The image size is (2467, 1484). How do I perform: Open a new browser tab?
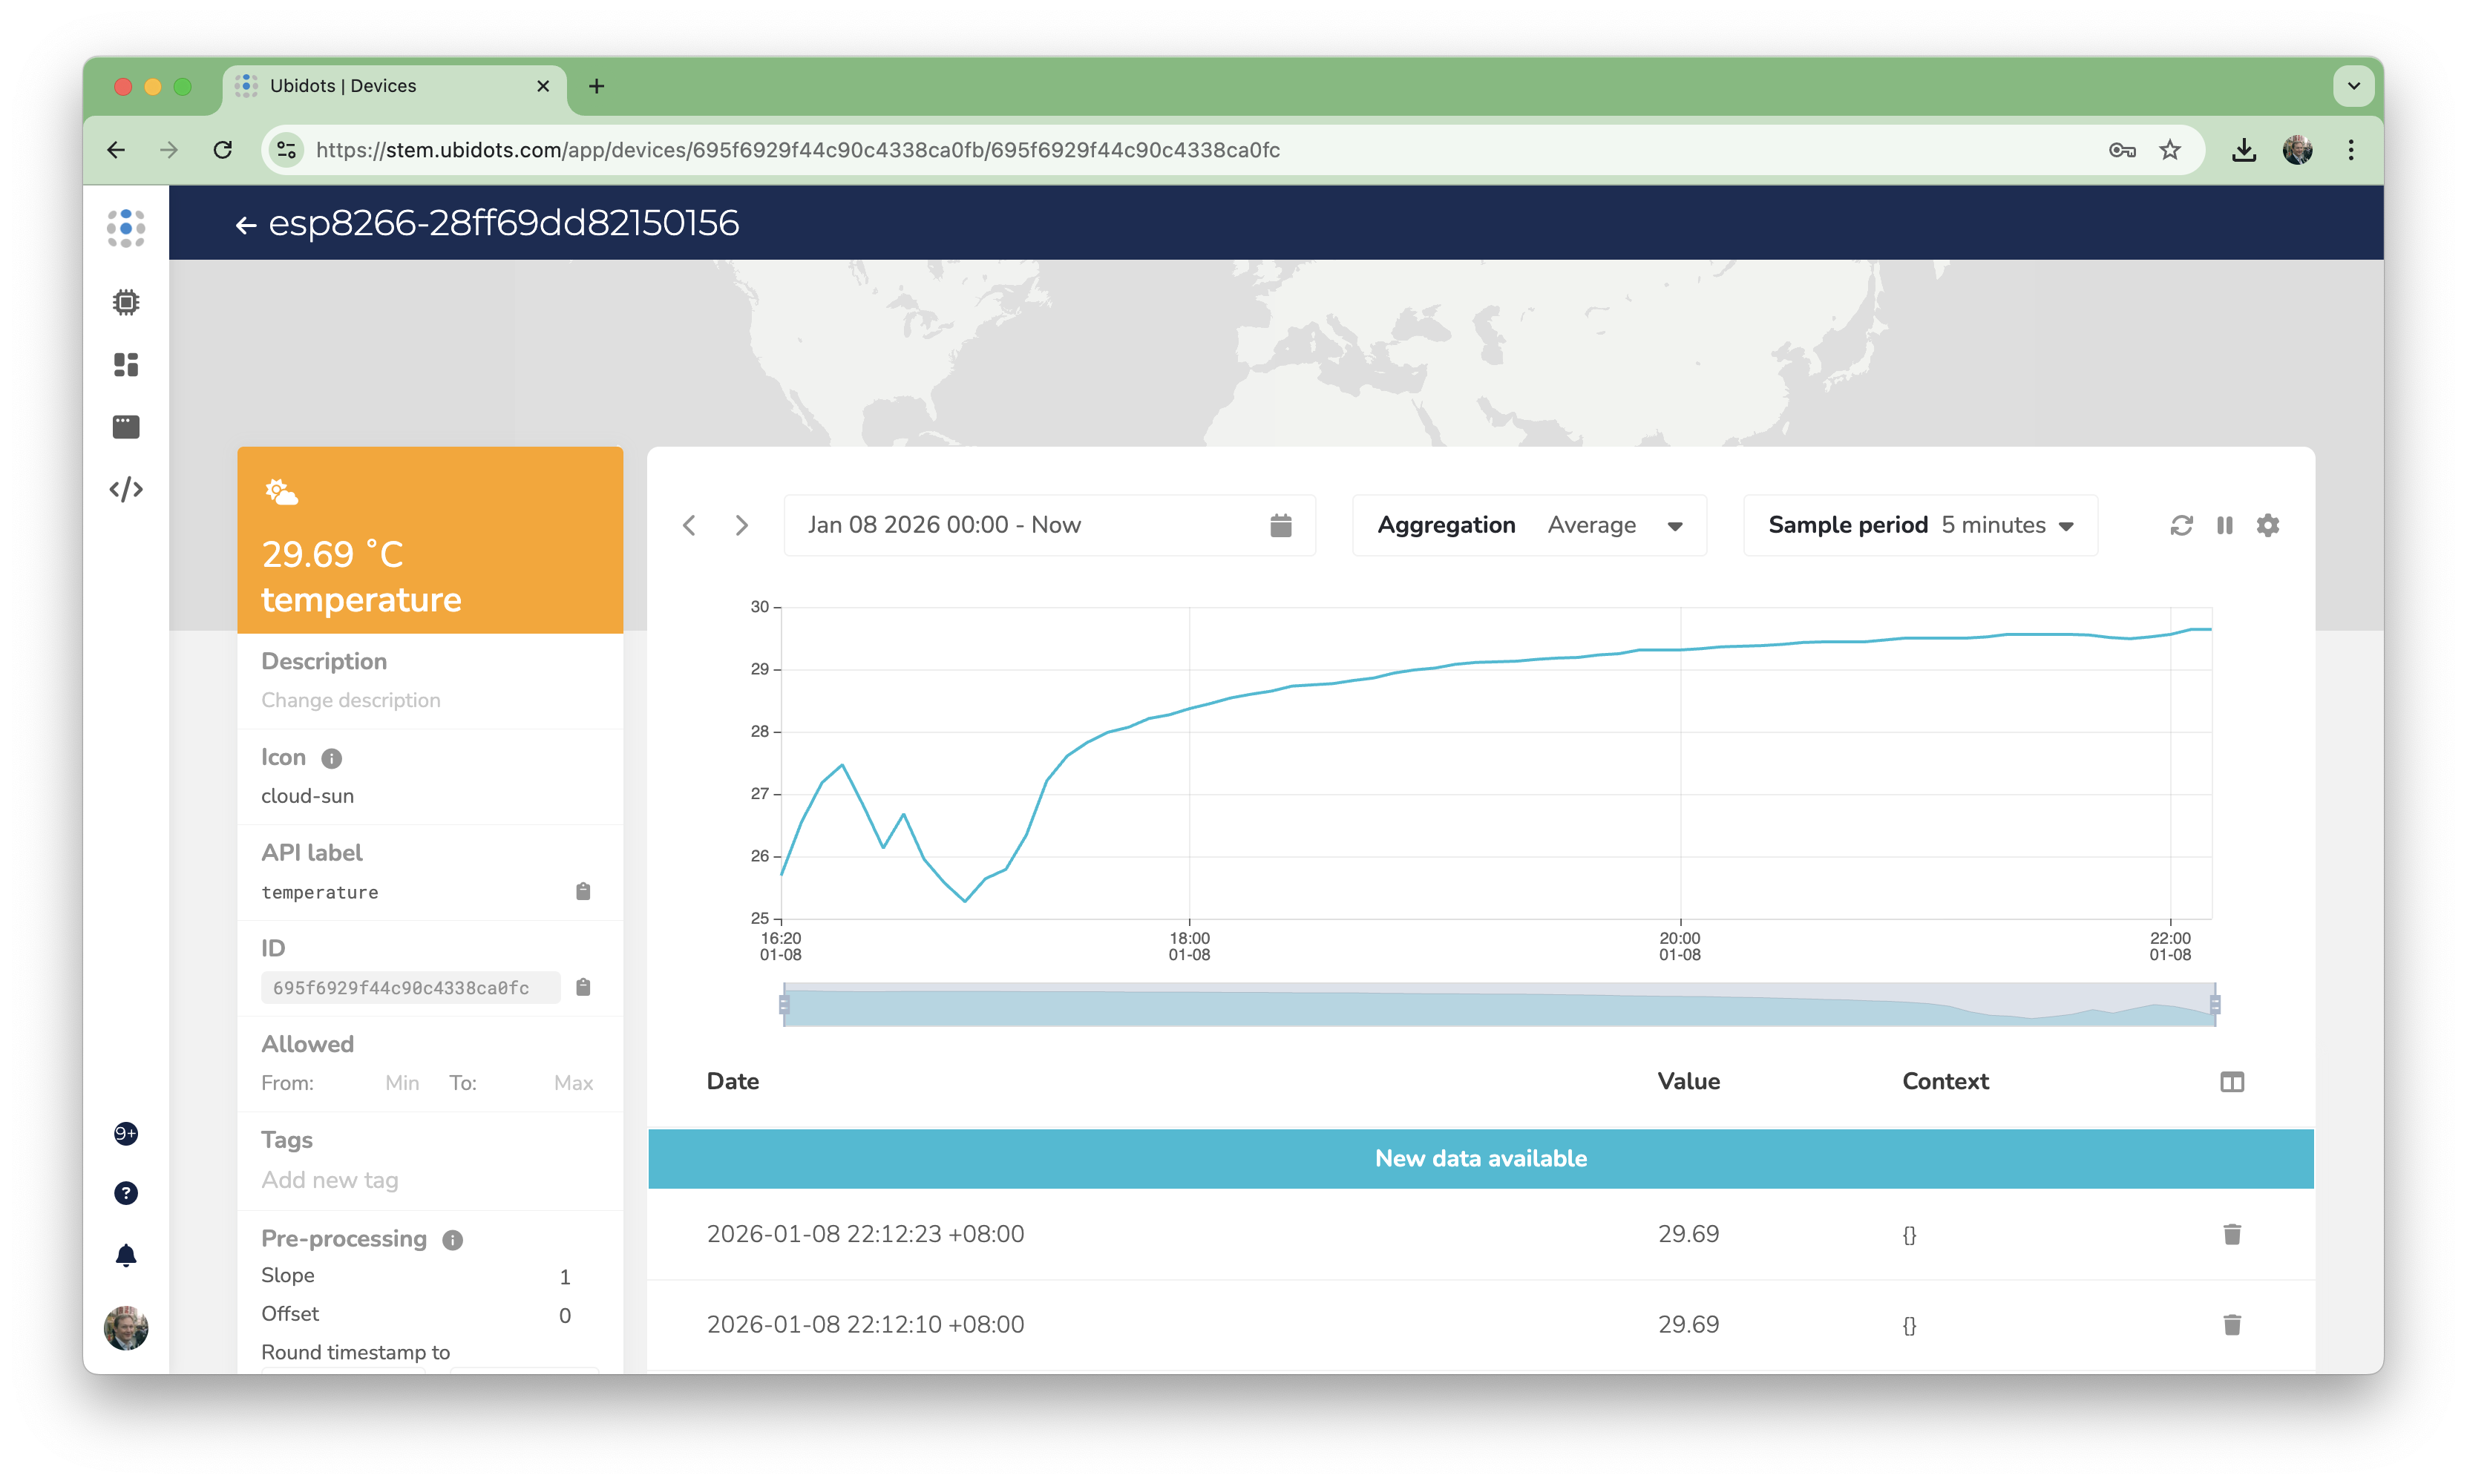coord(596,86)
